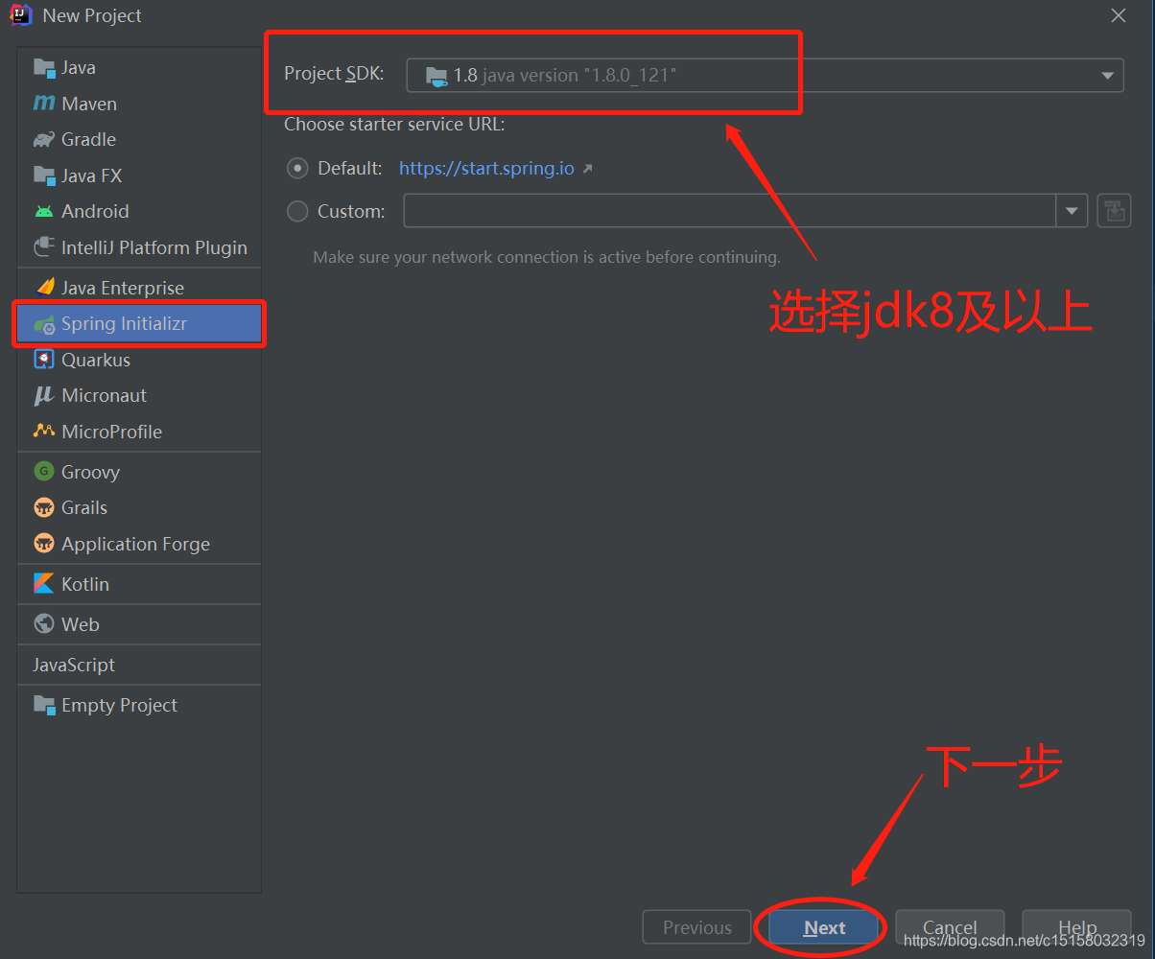Click the 'Android' list label

pos(95,211)
